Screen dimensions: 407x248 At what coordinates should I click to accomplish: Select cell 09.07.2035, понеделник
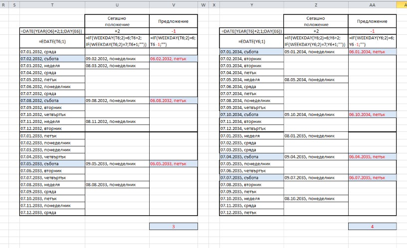[x=316, y=177]
